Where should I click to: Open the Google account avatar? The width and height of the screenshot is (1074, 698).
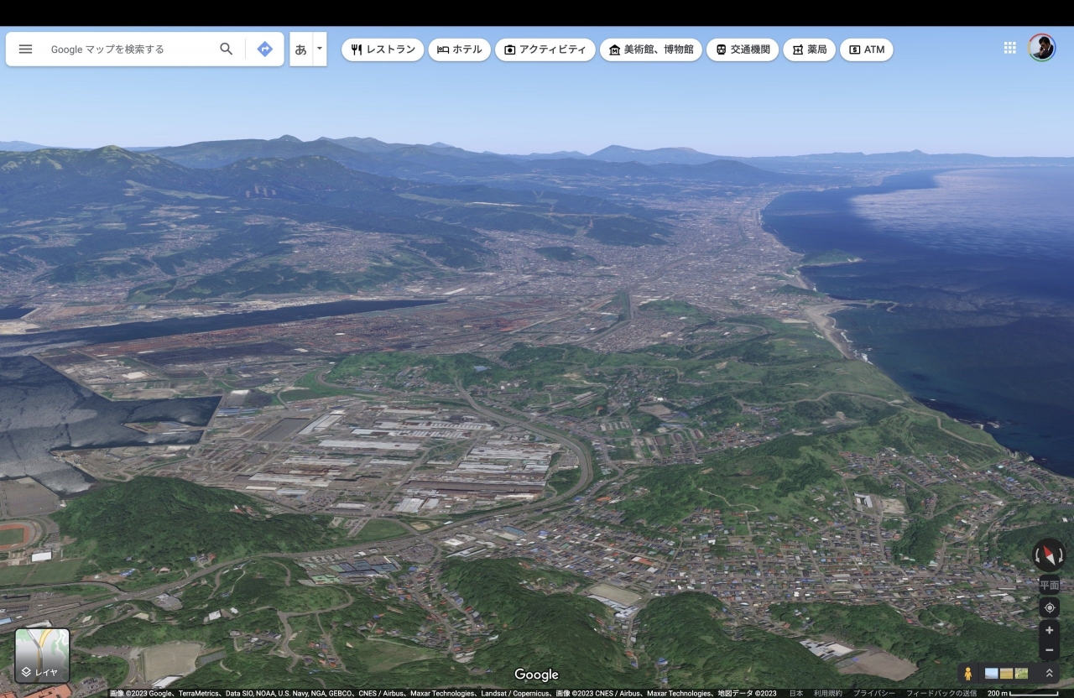pyautogui.click(x=1042, y=48)
